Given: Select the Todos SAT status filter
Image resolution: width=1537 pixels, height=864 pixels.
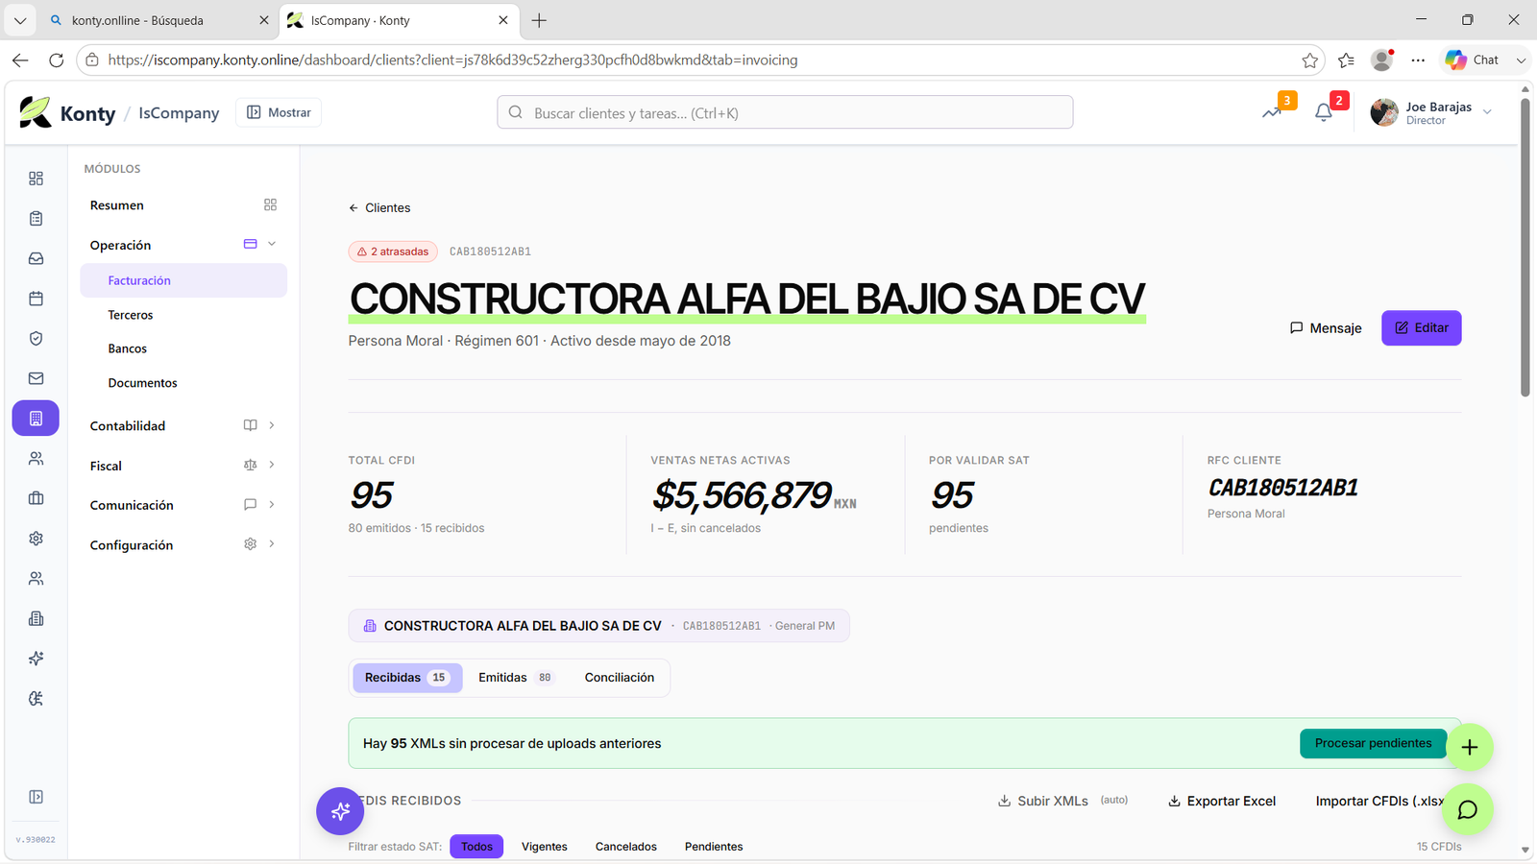Looking at the screenshot, I should click(476, 847).
